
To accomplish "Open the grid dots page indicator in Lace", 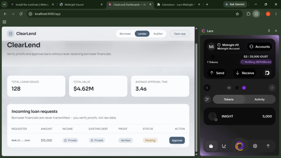I will coord(229,88).
